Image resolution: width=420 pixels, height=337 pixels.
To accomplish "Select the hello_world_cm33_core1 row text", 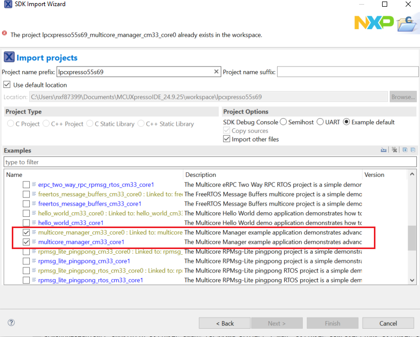I will (x=71, y=223).
